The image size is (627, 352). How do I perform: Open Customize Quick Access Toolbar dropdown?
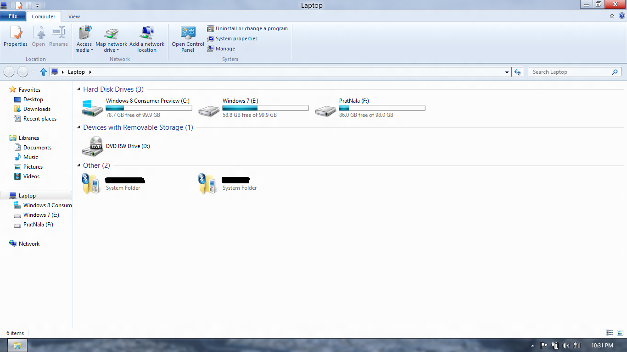pyautogui.click(x=37, y=6)
